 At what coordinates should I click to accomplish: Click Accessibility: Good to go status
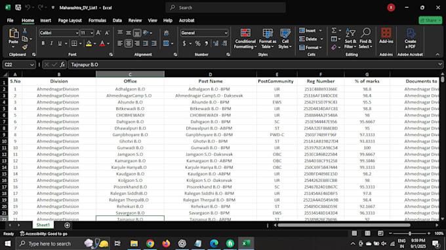(43, 234)
